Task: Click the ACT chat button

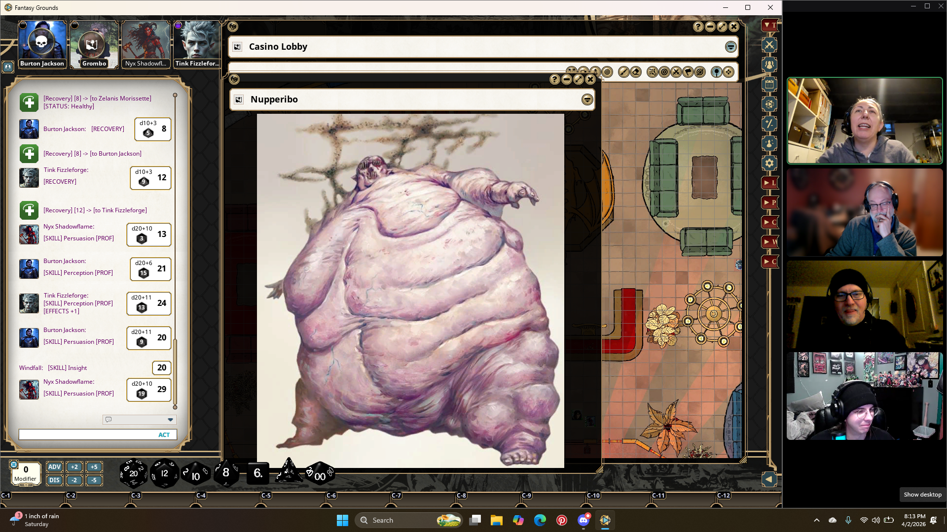Action: pos(164,435)
